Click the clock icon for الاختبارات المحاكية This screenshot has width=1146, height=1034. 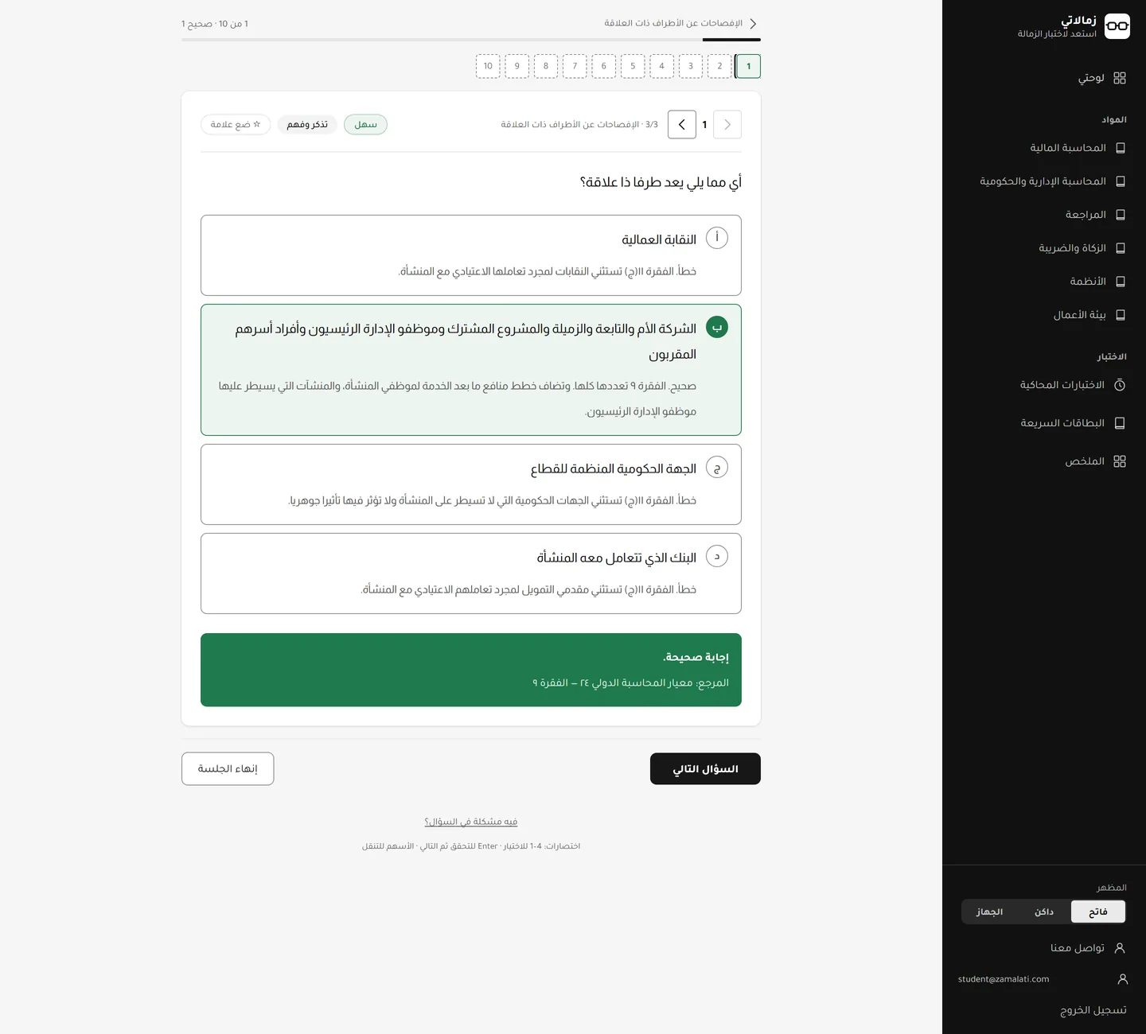pos(1120,385)
